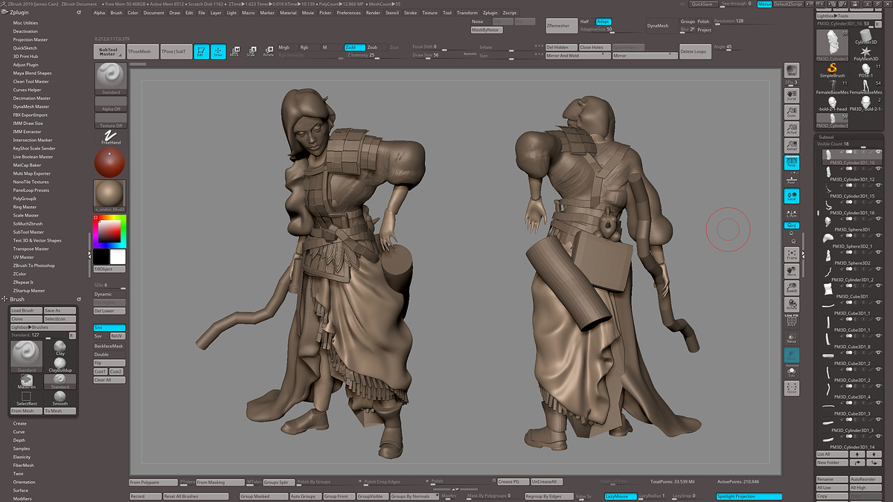Viewport: 893px width, 502px height.
Task: Click the AAHalf icon
Action: coord(791,145)
